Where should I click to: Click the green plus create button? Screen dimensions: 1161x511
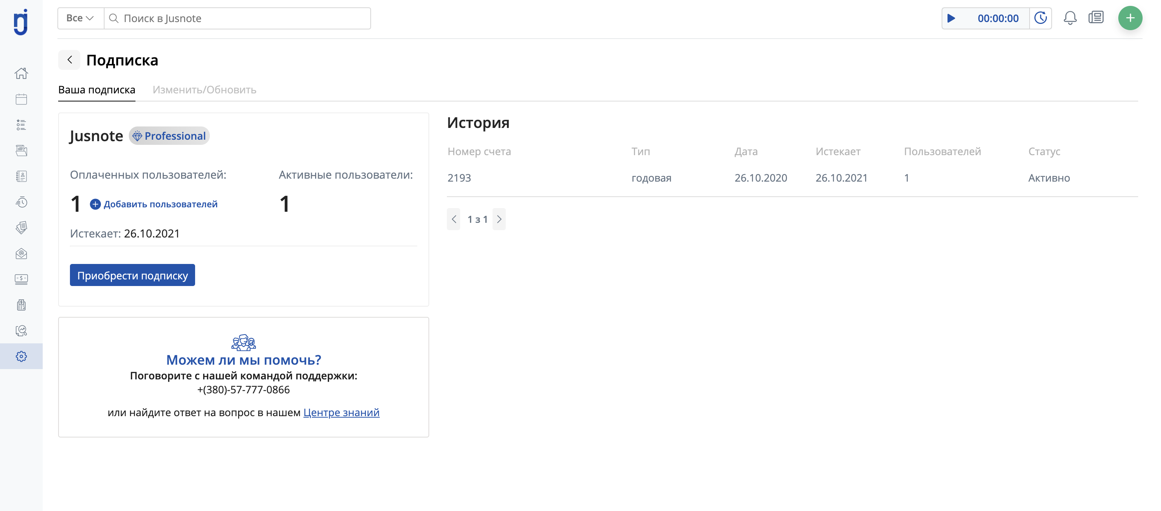1130,18
